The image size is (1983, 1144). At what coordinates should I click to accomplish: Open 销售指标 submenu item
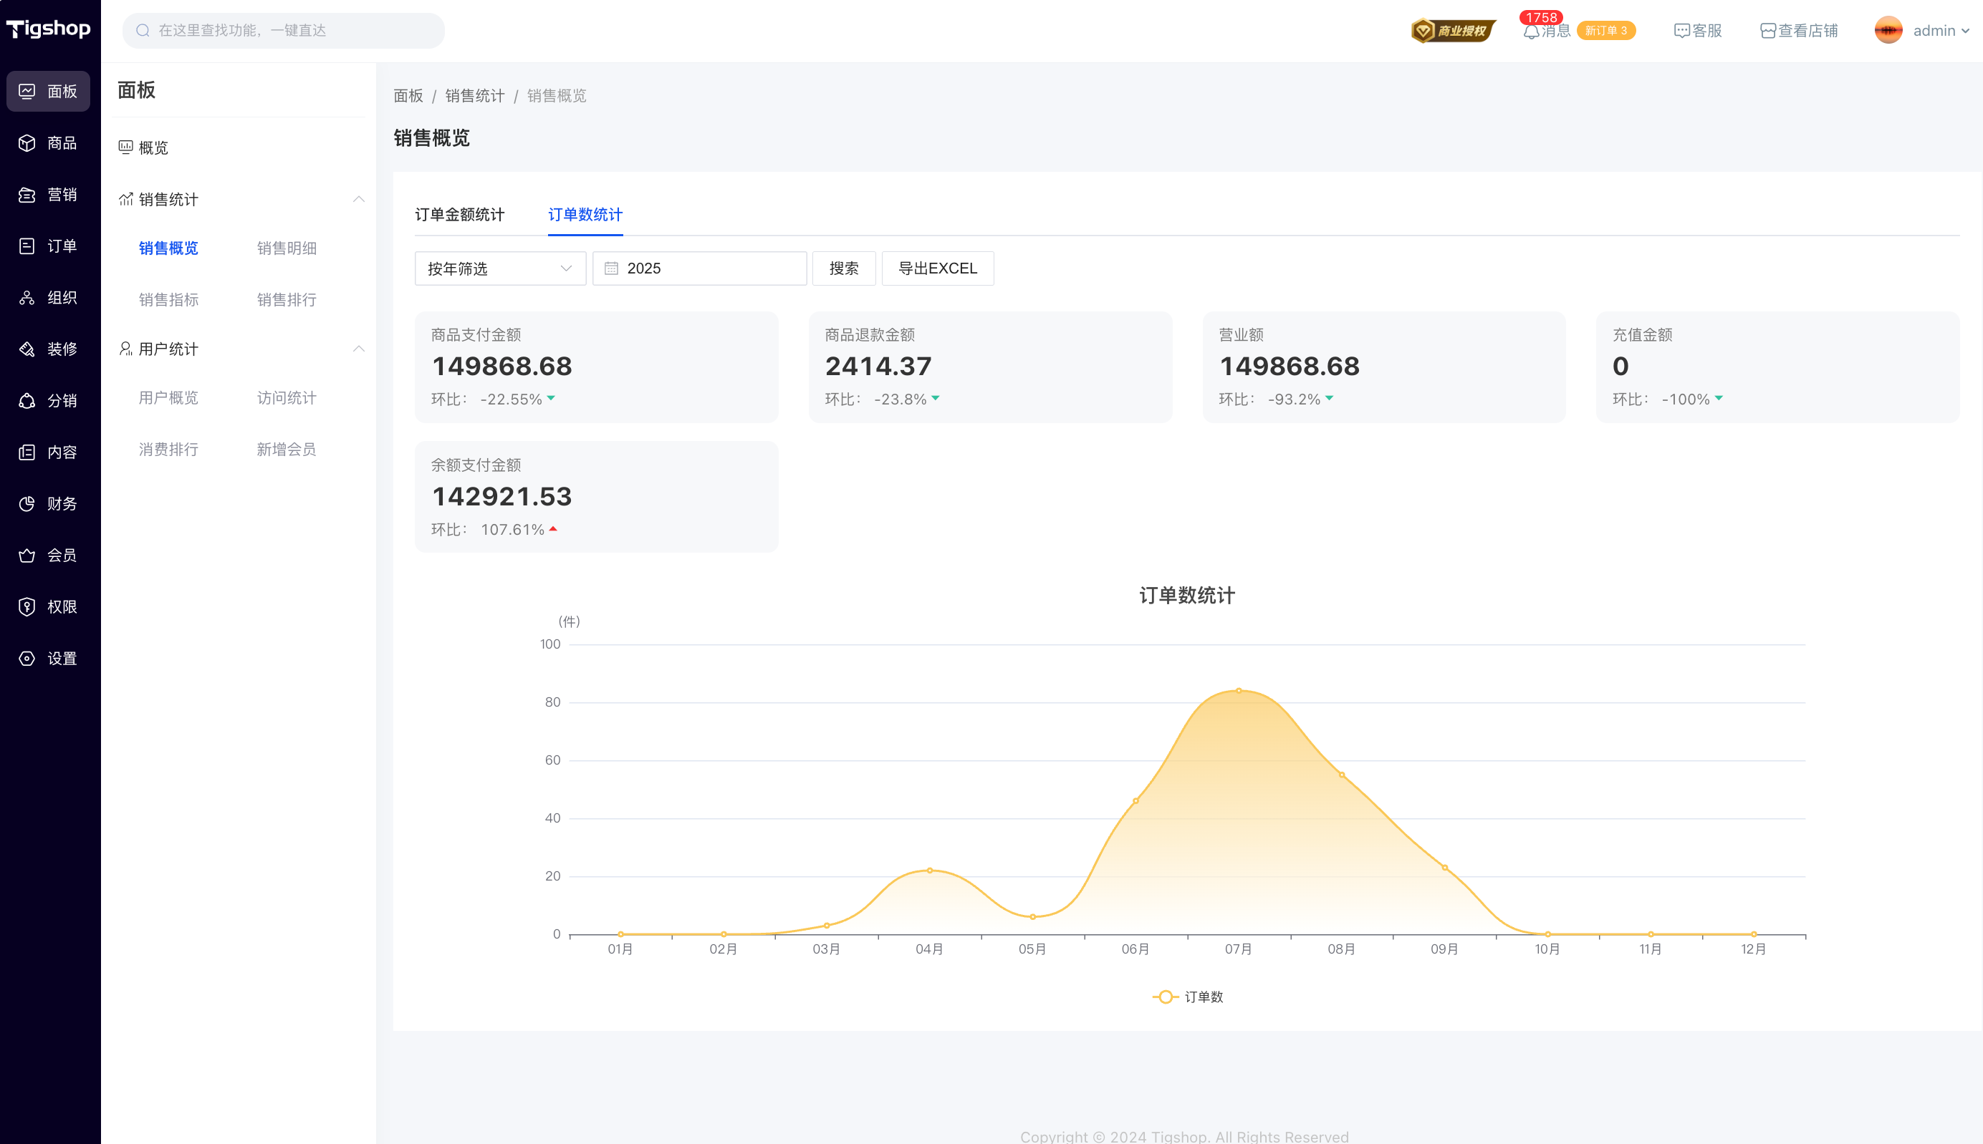click(168, 299)
